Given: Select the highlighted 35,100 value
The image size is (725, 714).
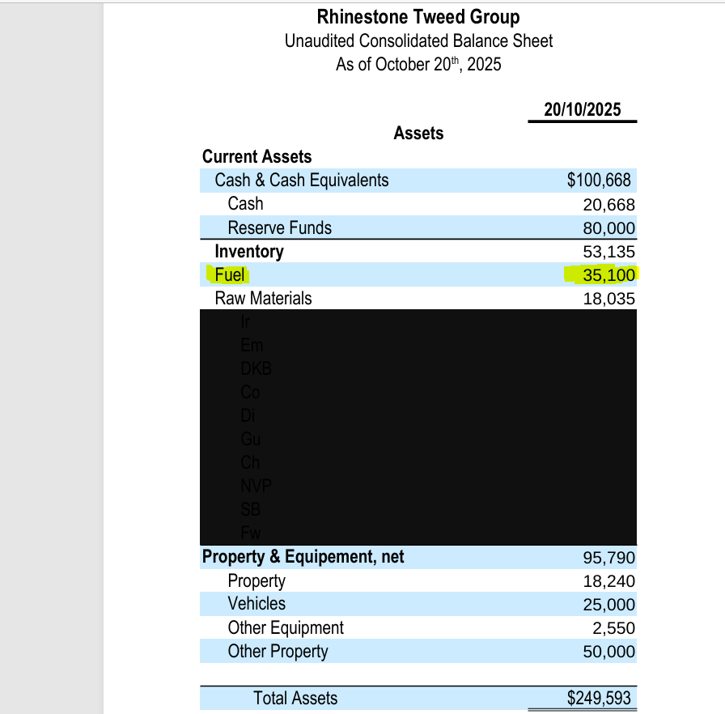Looking at the screenshot, I should point(608,274).
